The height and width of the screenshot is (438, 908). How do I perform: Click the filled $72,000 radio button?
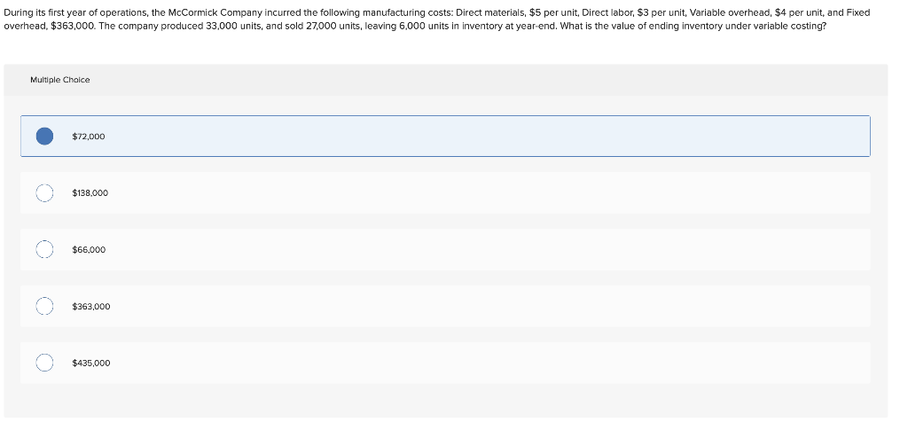[x=44, y=137]
